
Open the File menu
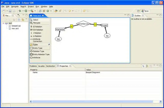[3, 7]
